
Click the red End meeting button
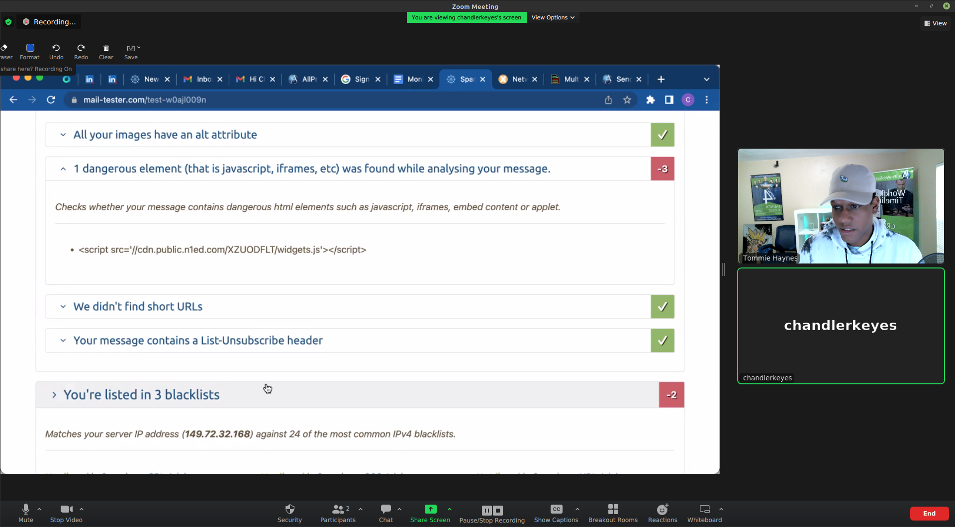click(x=929, y=514)
